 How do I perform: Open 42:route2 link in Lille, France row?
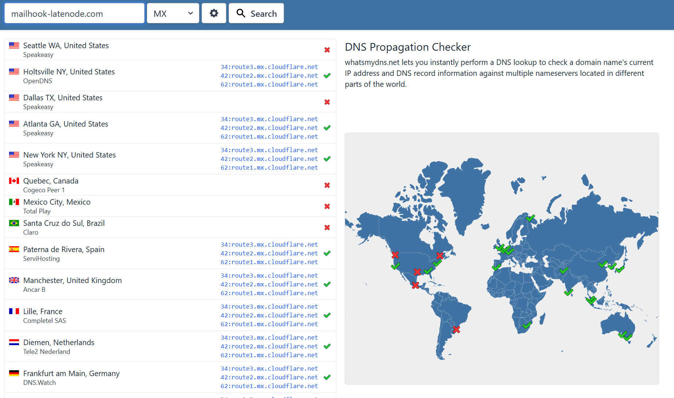[x=269, y=315]
